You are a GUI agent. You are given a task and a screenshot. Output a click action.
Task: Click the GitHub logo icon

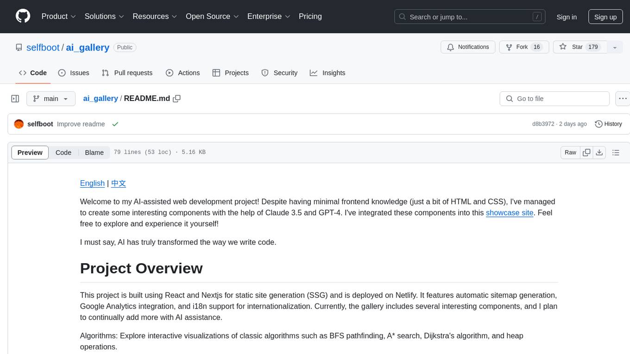(x=23, y=16)
